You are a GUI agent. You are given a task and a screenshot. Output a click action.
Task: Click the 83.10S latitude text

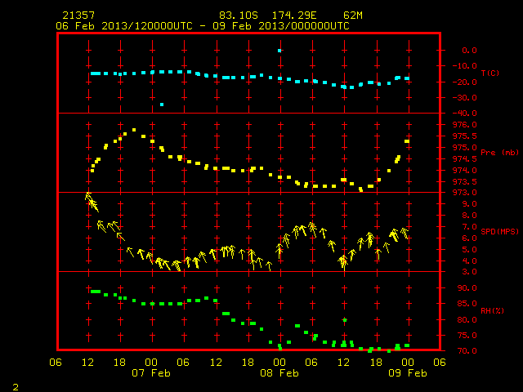click(239, 16)
